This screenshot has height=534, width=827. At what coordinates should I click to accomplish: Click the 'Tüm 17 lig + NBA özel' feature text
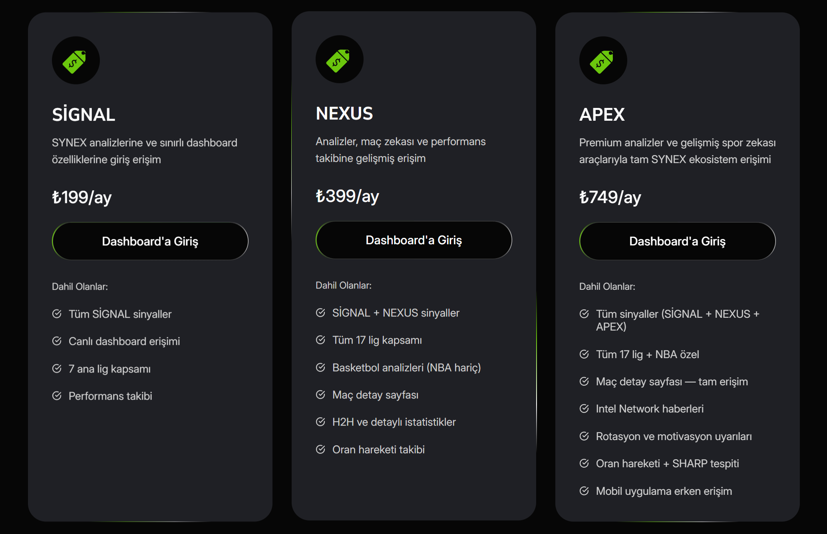[648, 355]
